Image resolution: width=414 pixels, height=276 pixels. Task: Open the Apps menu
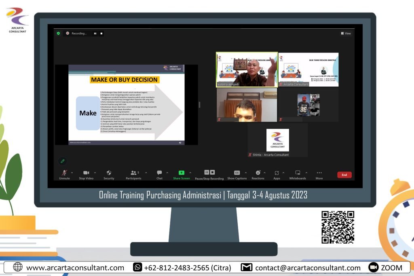coord(277,173)
